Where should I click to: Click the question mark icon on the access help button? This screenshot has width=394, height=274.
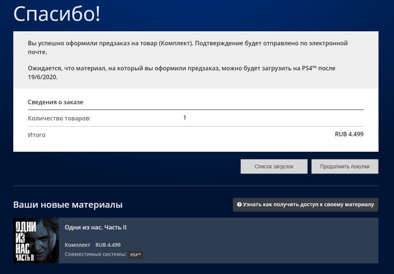tap(239, 204)
